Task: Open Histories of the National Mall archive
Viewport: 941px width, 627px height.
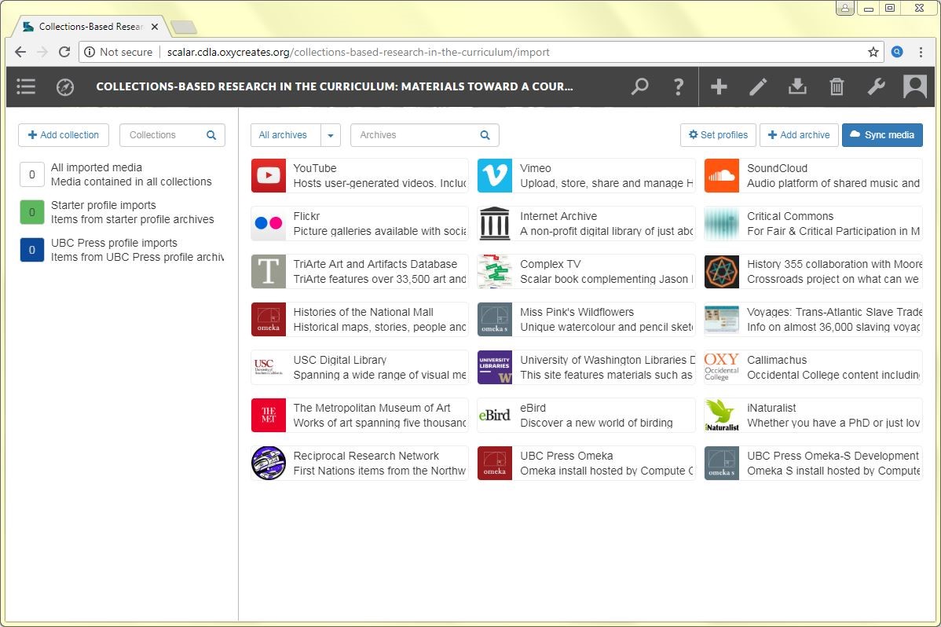Action: tap(360, 320)
